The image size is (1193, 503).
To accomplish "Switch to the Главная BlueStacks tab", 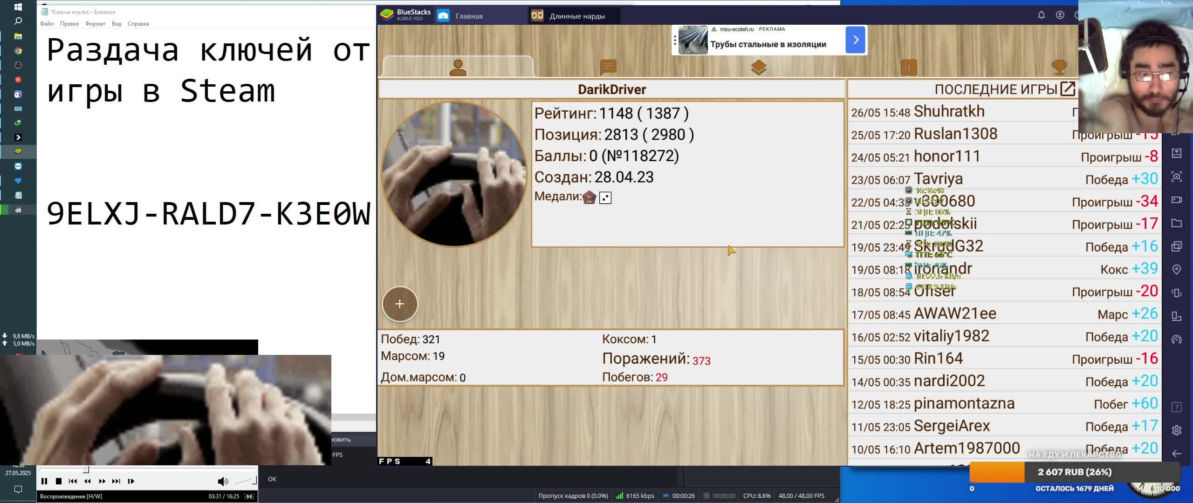I will 468,16.
